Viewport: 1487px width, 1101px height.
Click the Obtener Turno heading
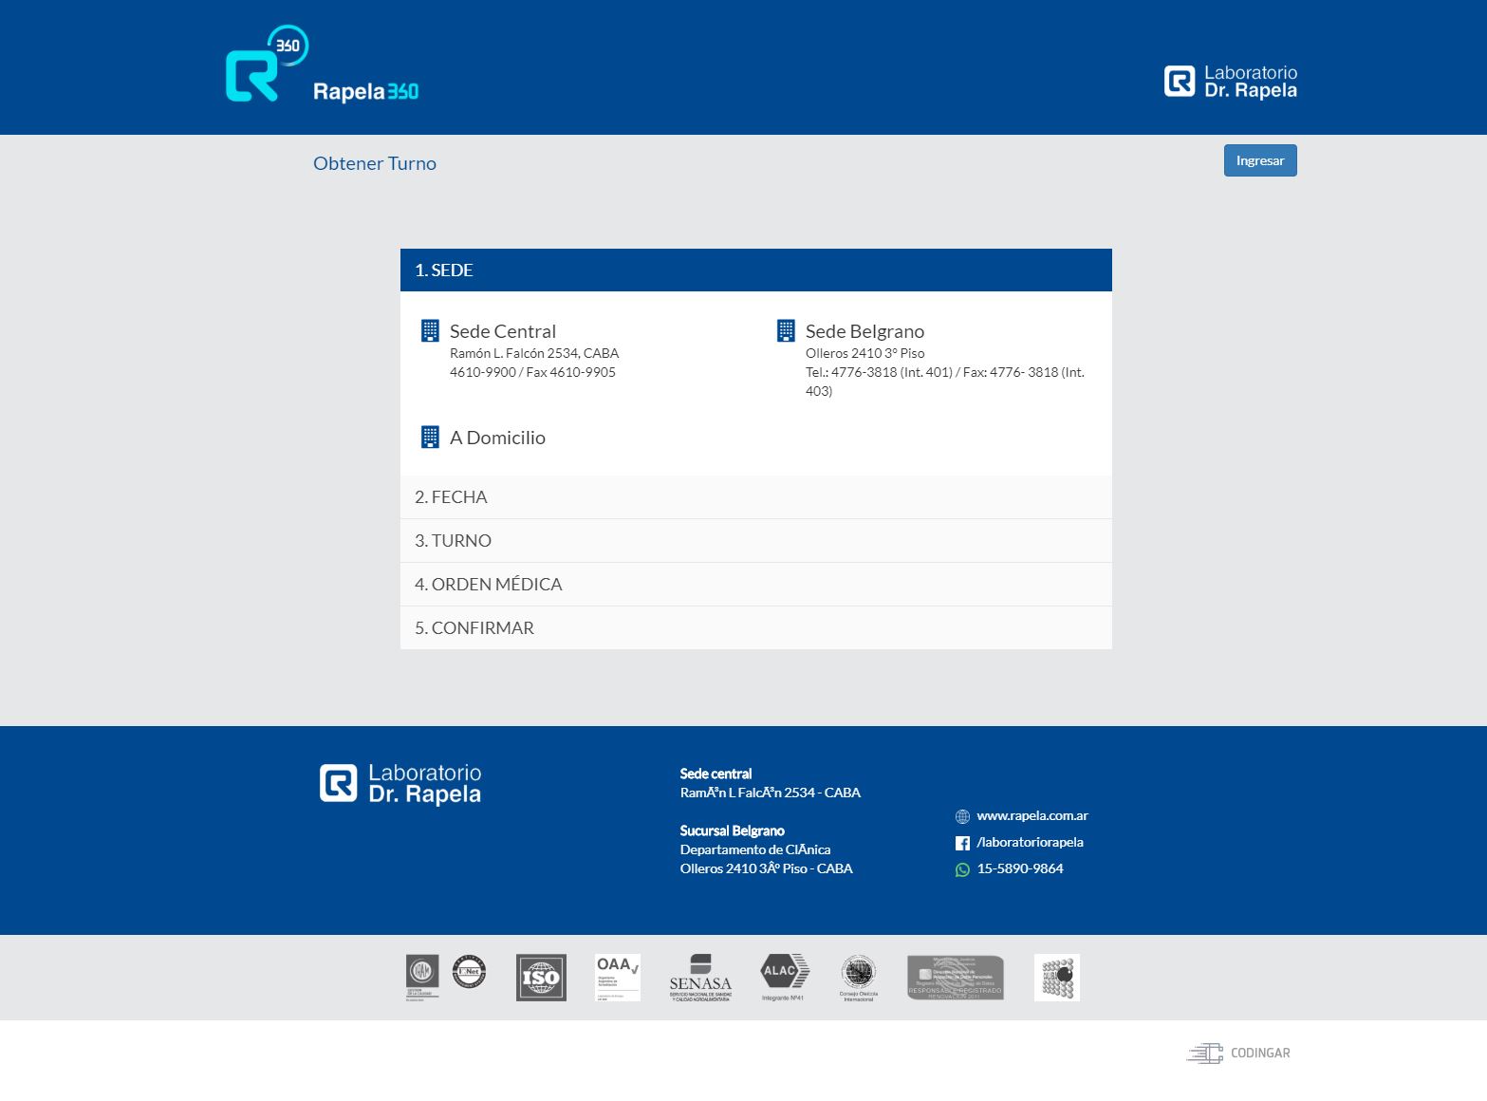pyautogui.click(x=375, y=163)
